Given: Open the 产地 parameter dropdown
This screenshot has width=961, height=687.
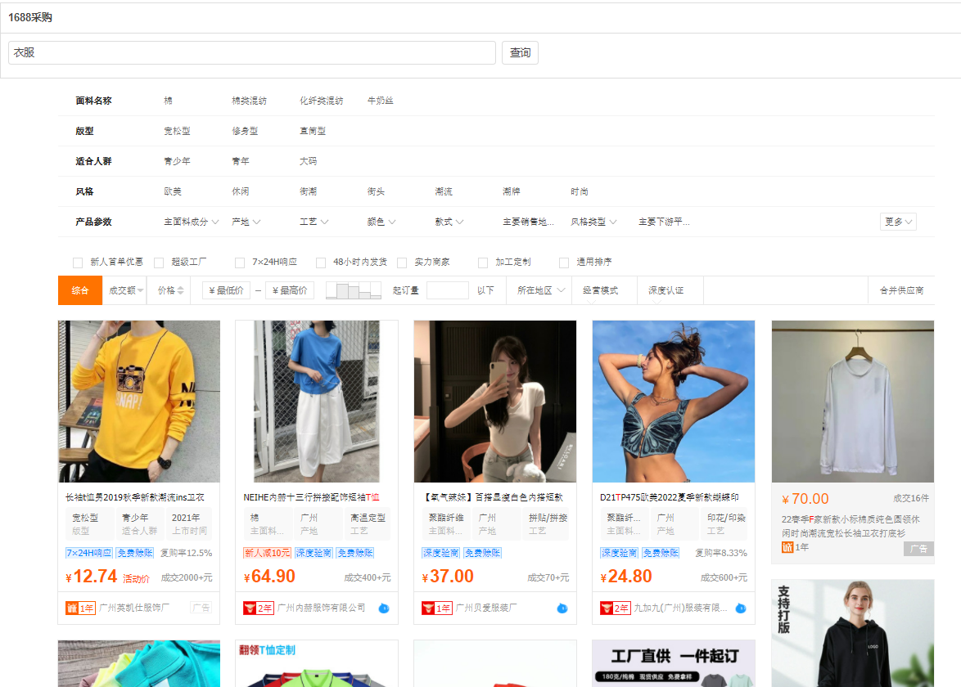Looking at the screenshot, I should pos(246,222).
